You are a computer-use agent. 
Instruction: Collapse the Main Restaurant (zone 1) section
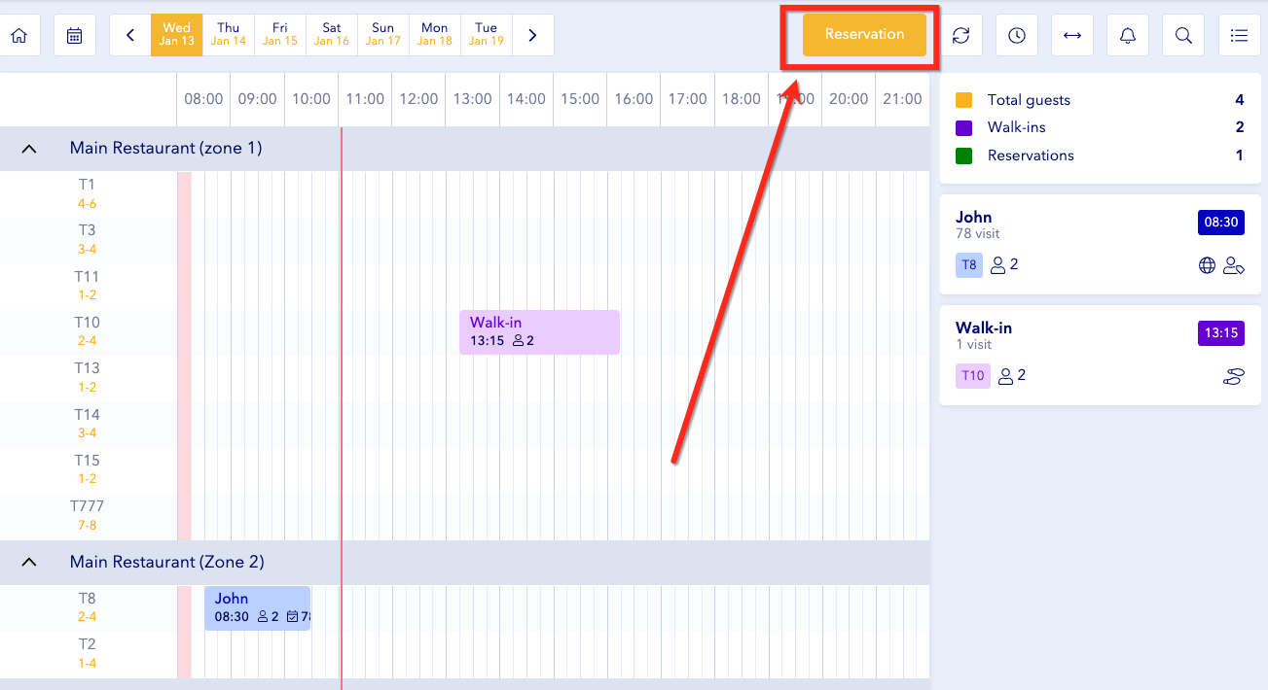coord(28,148)
